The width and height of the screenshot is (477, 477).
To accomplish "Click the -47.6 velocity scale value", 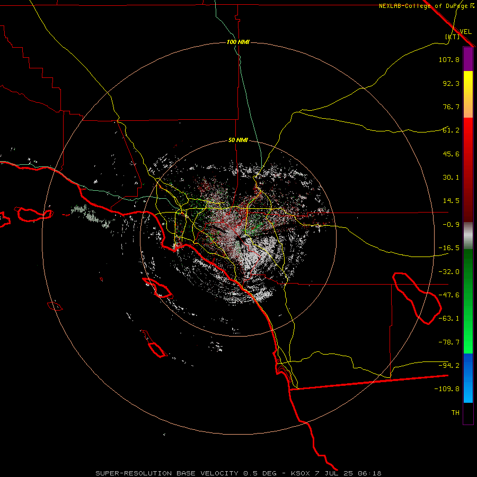I will pos(449,295).
